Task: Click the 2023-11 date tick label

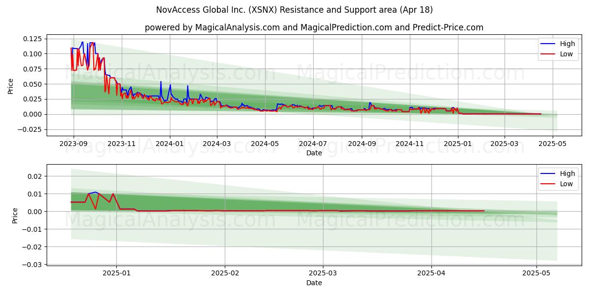Action: (x=122, y=144)
